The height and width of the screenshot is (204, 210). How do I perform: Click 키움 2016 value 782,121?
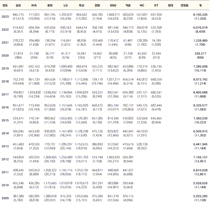[x=128, y=105]
